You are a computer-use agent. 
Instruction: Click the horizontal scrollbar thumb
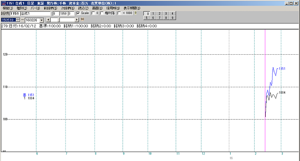click(x=59, y=20)
